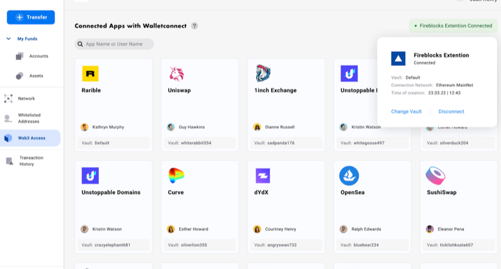Open the SushiSwap logo
The height and width of the screenshot is (269, 501).
[x=435, y=176]
